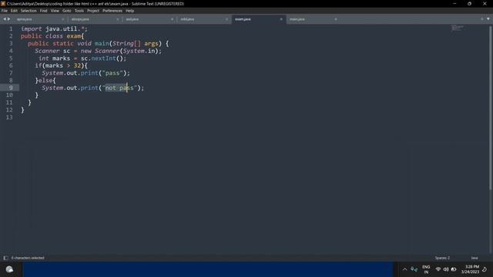This screenshot has width=493, height=277.
Task: Add a new tab with plus icon
Action: point(482,19)
